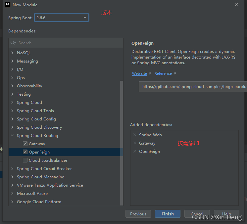This screenshot has width=247, height=224.
Task: Select the Google Cloud Platform row label
Action: [39, 202]
